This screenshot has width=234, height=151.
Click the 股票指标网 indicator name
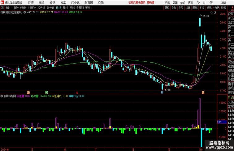click(10, 96)
